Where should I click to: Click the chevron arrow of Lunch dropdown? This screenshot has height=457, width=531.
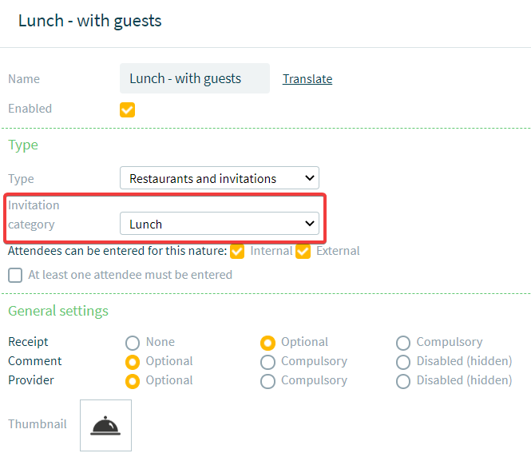(x=310, y=223)
